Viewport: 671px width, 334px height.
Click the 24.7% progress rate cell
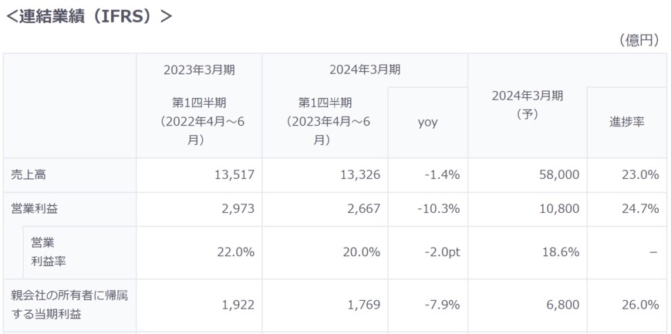(x=639, y=209)
